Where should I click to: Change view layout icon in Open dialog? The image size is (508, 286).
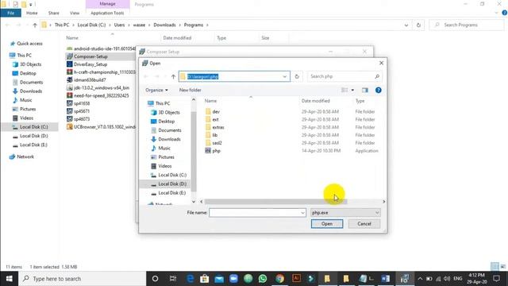click(344, 90)
